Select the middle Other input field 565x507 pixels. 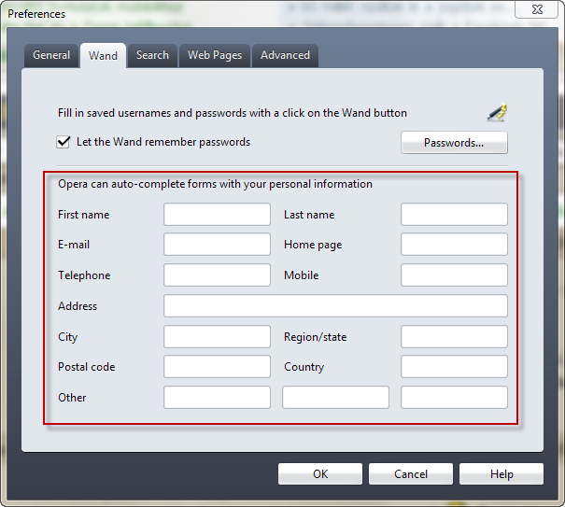coord(335,398)
